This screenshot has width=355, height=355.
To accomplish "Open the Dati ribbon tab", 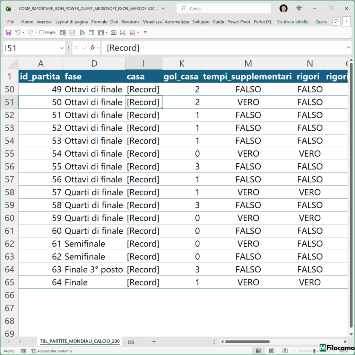I will pyautogui.click(x=114, y=22).
